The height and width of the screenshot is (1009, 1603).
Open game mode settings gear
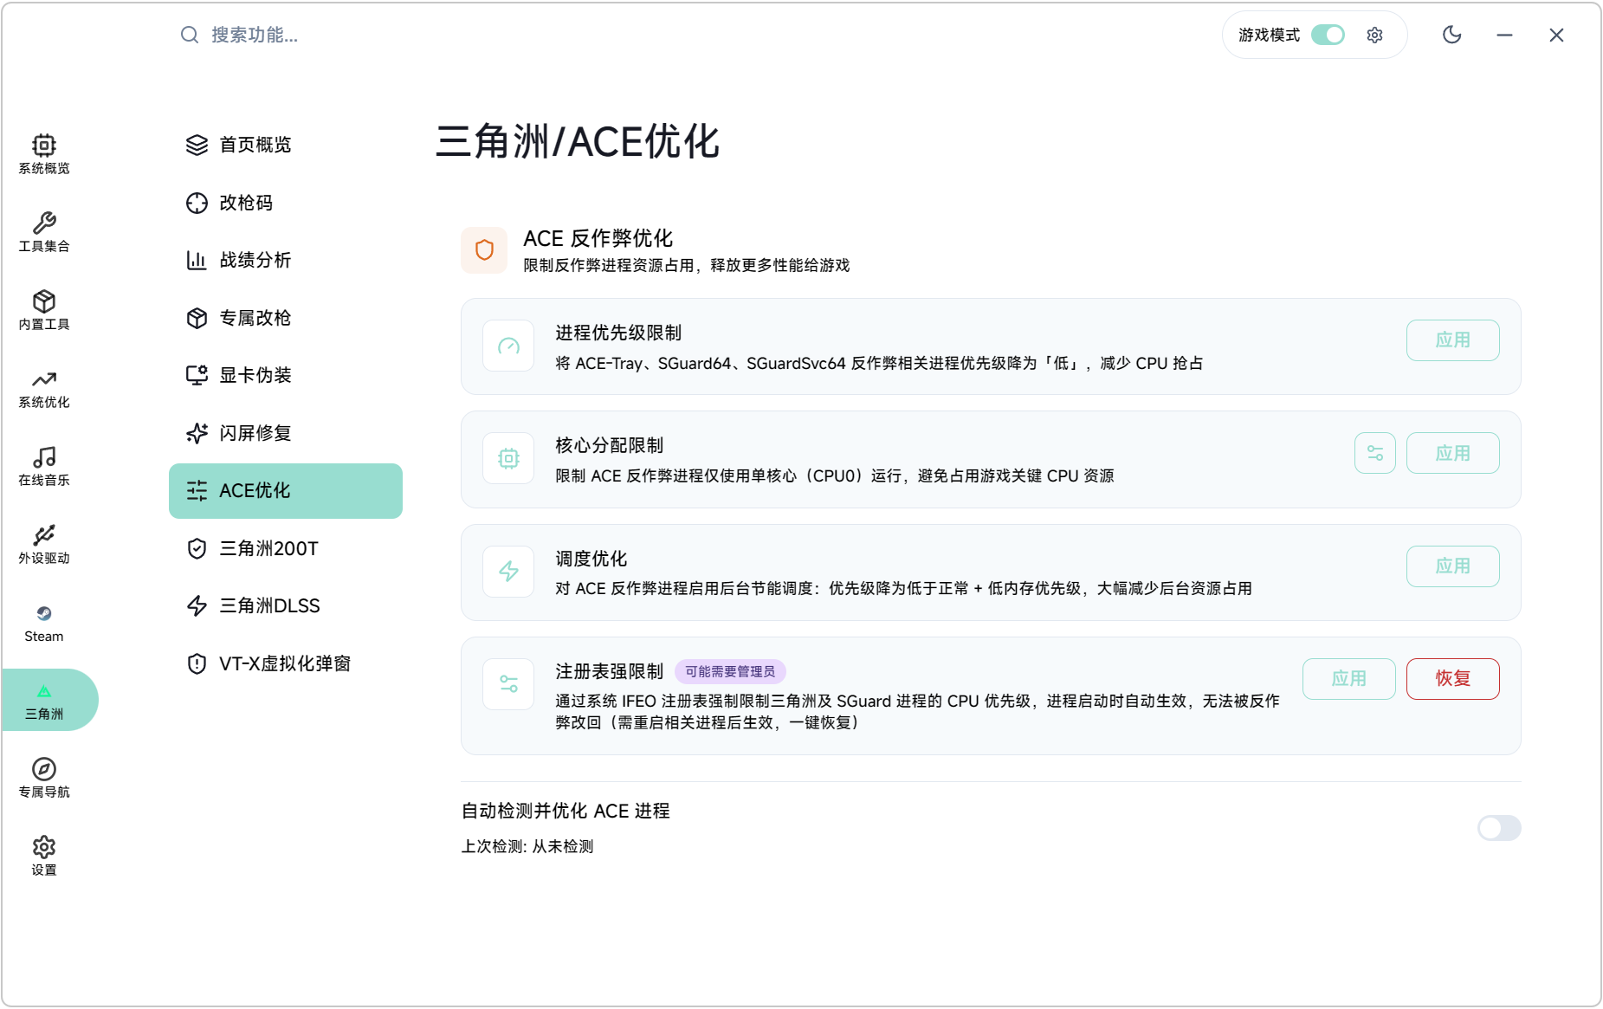pyautogui.click(x=1375, y=35)
